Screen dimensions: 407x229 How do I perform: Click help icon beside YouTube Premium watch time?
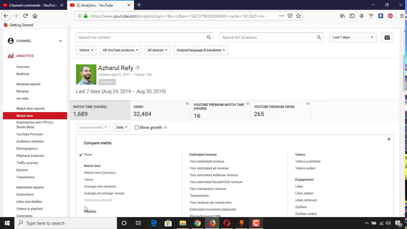[247, 104]
